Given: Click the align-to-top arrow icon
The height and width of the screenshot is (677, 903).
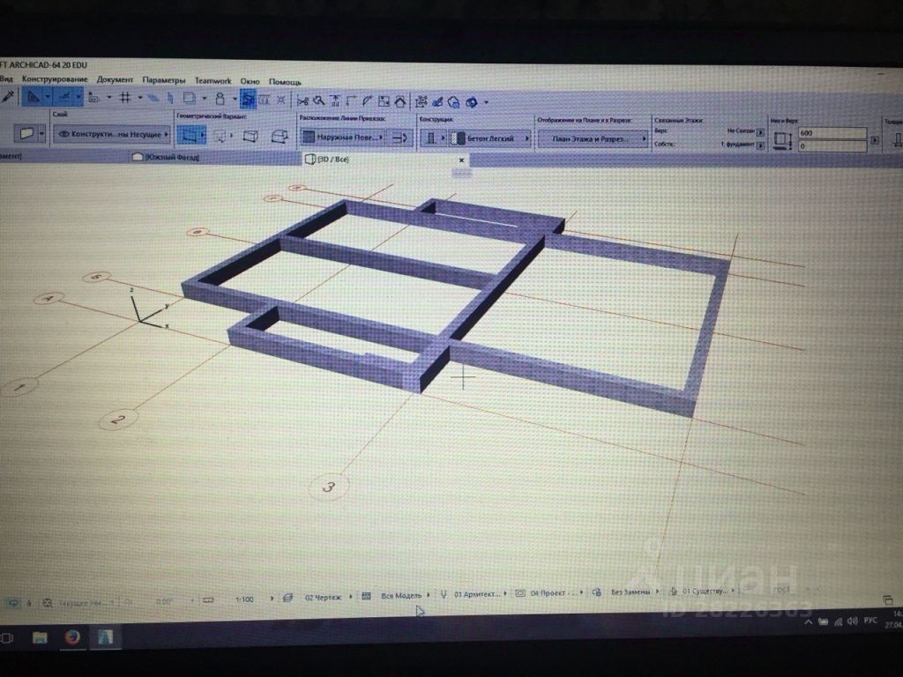Looking at the screenshot, I should (335, 101).
